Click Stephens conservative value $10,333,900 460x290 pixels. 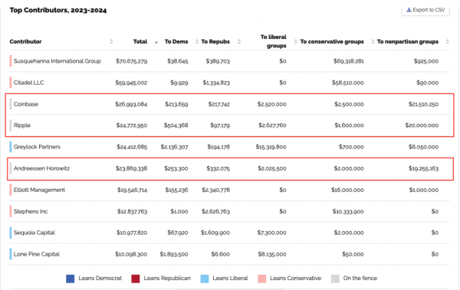(x=348, y=211)
